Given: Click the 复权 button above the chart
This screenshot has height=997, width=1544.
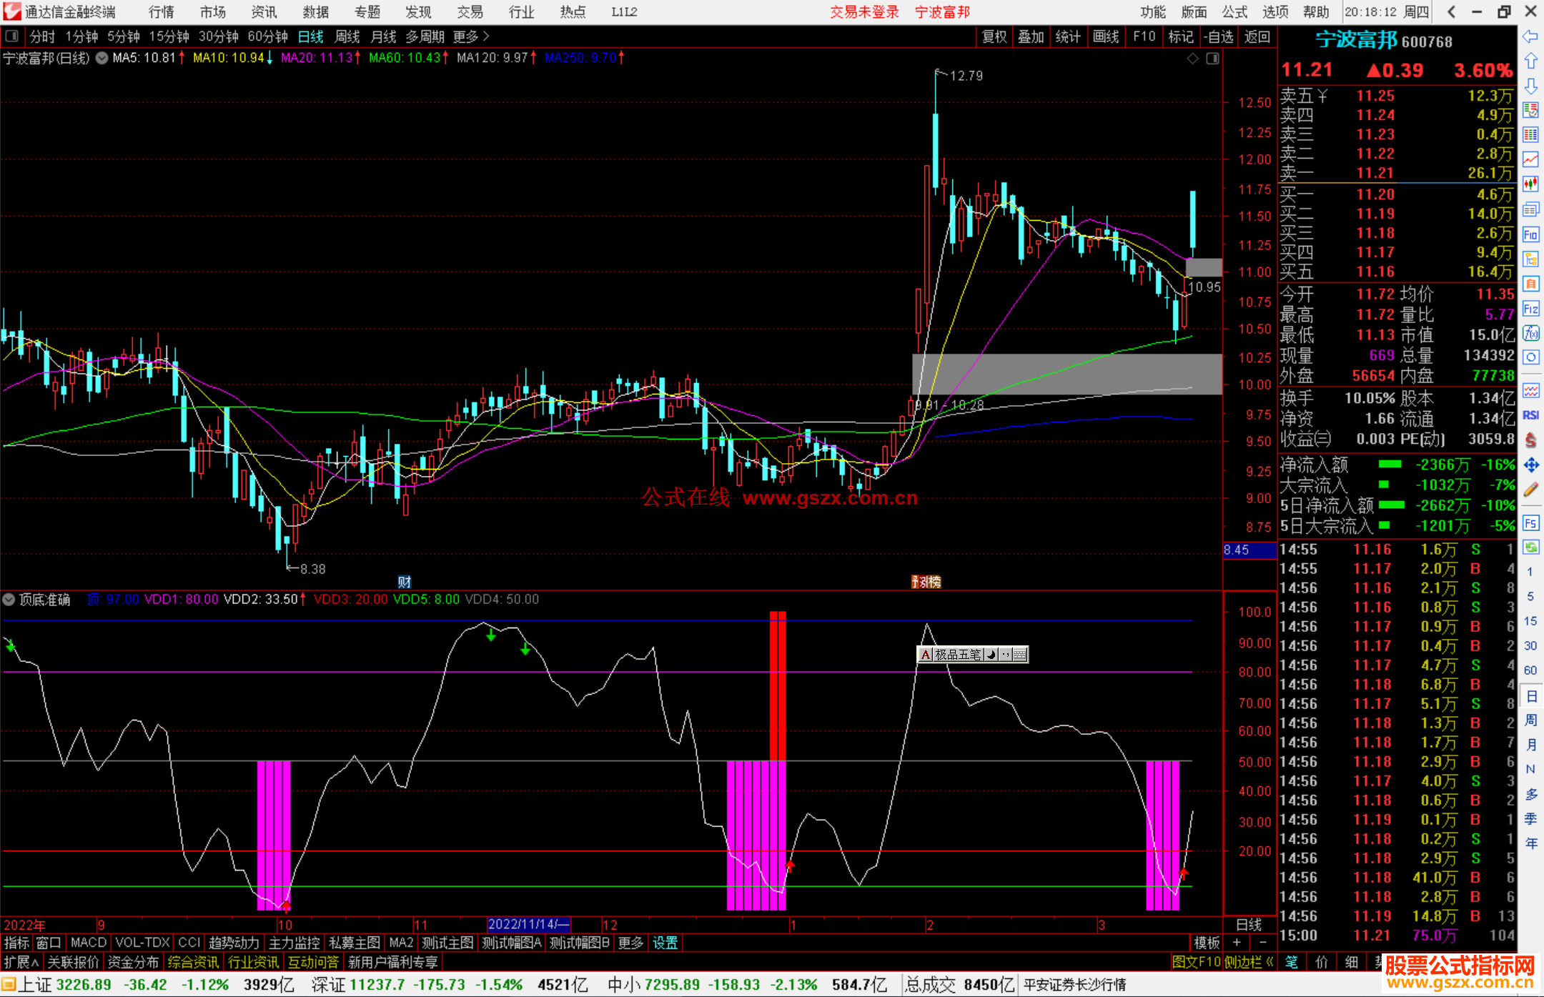Looking at the screenshot, I should (994, 36).
